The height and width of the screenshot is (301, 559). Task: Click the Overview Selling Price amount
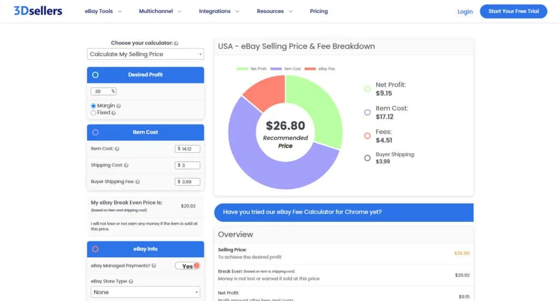point(462,253)
